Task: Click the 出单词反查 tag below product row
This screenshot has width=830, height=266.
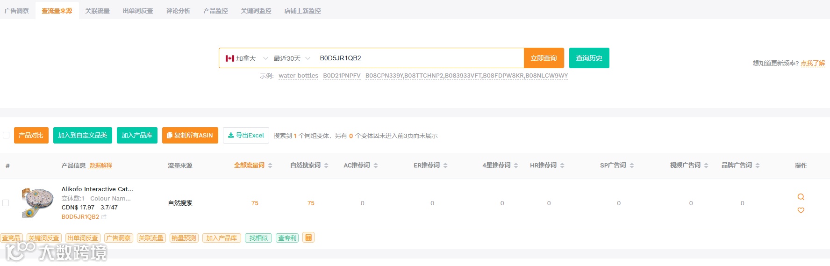Action: 83,238
